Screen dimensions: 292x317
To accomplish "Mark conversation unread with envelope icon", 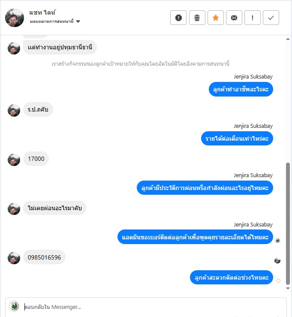I will click(x=234, y=18).
